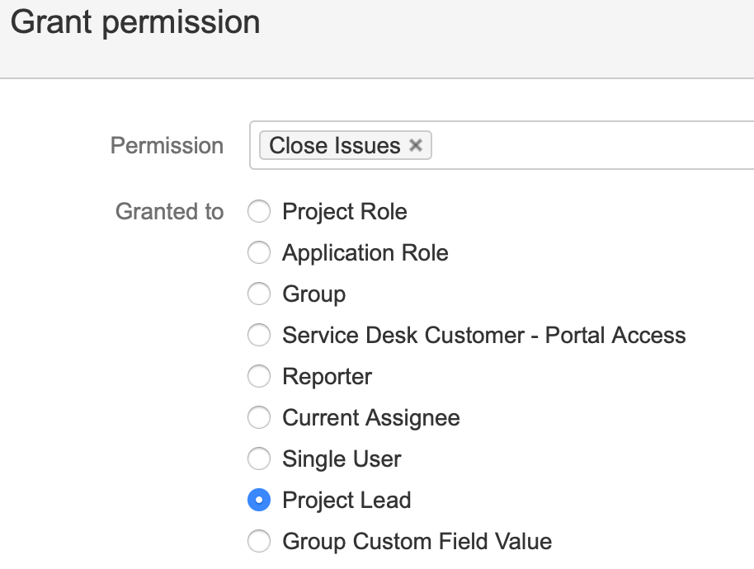The height and width of the screenshot is (569, 754).
Task: Click the Permission field label
Action: click(167, 146)
